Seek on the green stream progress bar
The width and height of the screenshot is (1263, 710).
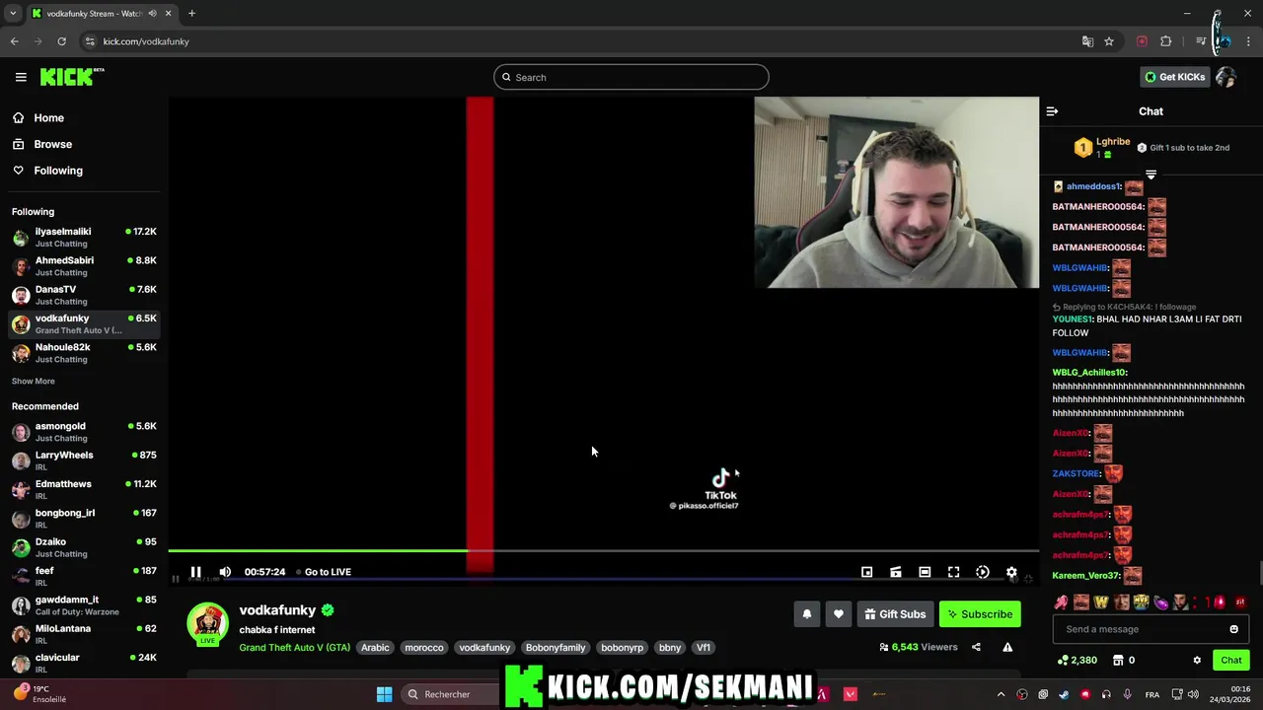(603, 551)
